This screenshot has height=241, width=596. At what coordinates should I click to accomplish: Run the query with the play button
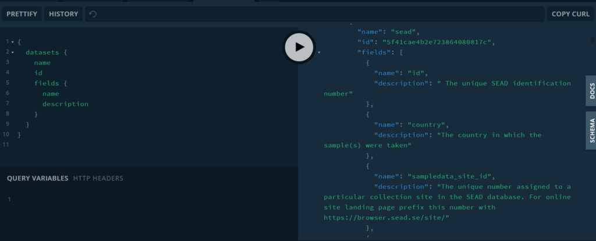tap(300, 47)
